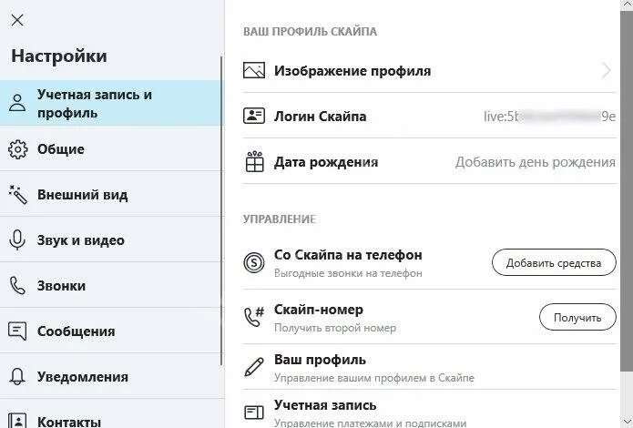The image size is (633, 428).
Task: Click the ВАШ ПРОФИЛЬ СКАЙПА section header
Action: click(x=310, y=32)
